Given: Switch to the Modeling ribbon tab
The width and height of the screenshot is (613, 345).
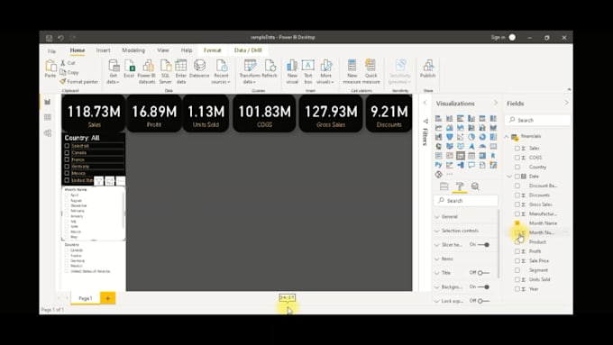Looking at the screenshot, I should 133,50.
